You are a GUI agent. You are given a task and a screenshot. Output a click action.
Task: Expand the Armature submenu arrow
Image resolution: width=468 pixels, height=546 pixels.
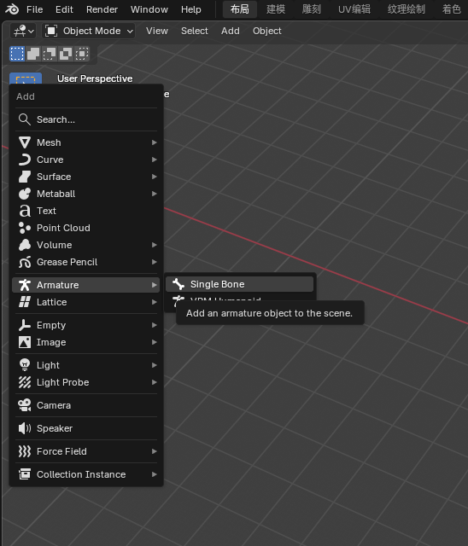tap(154, 285)
